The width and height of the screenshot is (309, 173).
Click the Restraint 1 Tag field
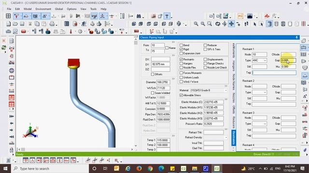coord(274,73)
